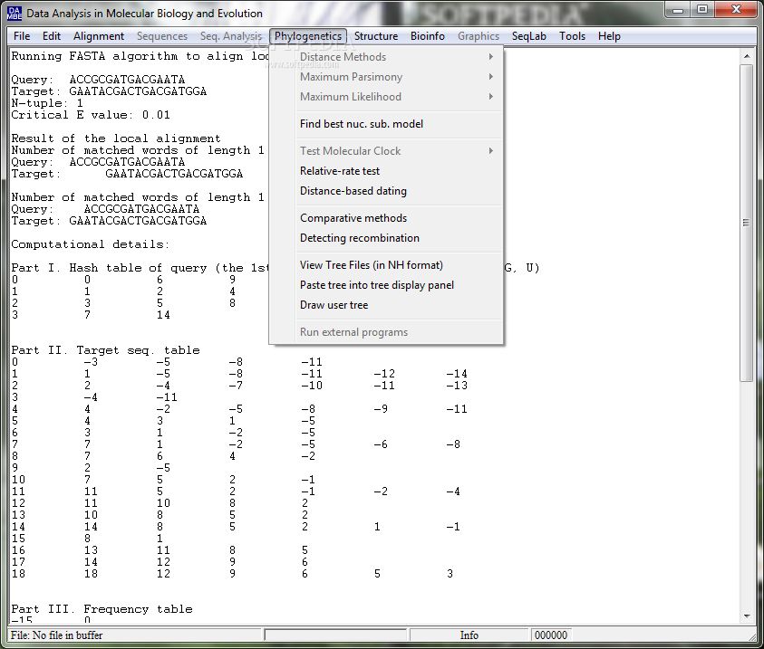Minimize the DAMBE window
Screen dimensions: 764x649
coord(677,9)
